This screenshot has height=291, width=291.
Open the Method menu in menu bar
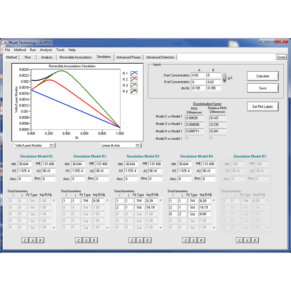20,50
